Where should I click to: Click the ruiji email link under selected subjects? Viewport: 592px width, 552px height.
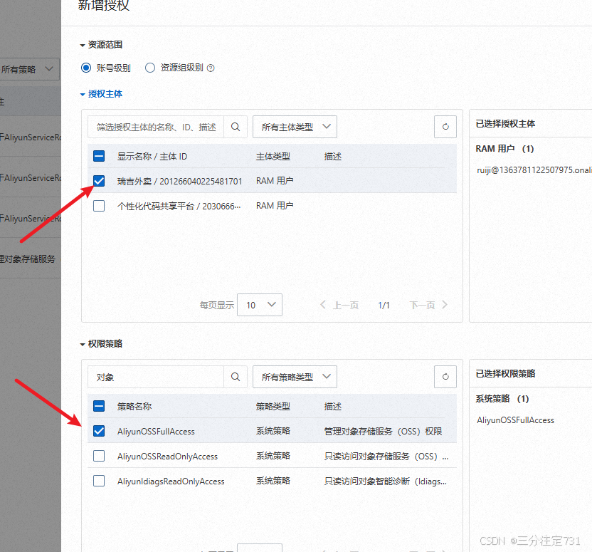tap(532, 170)
